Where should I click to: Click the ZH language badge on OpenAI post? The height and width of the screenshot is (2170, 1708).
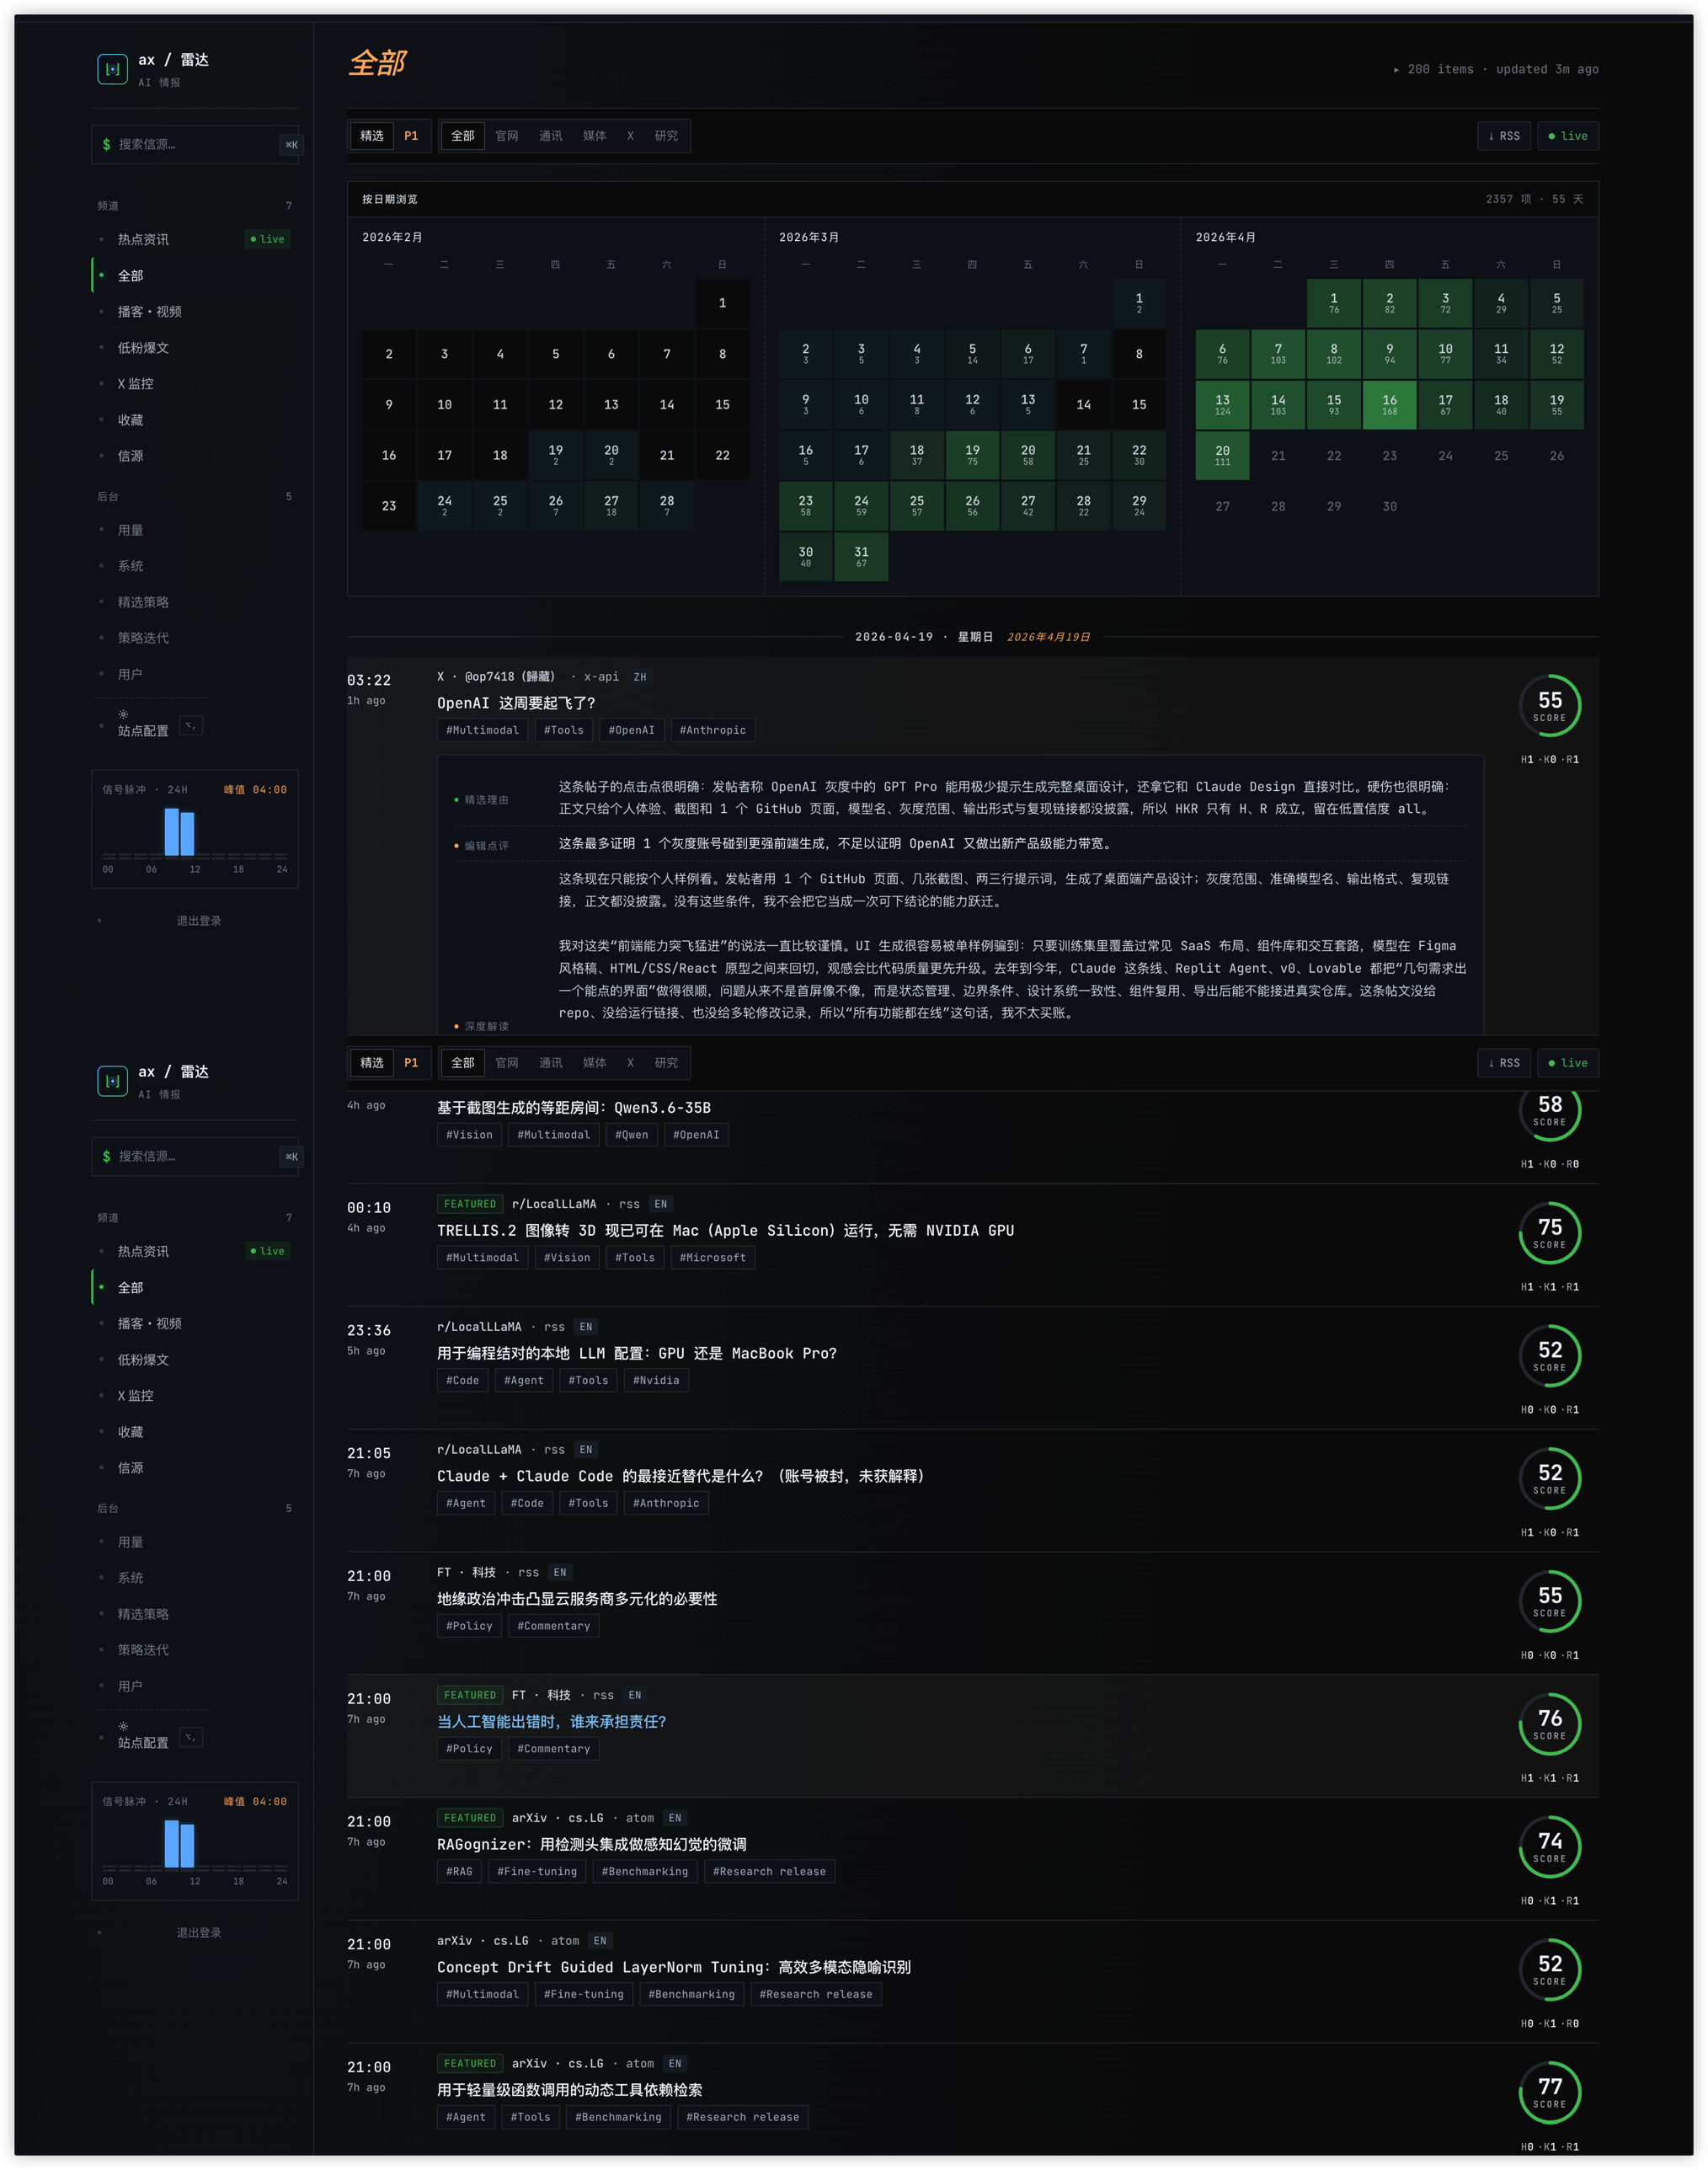640,677
